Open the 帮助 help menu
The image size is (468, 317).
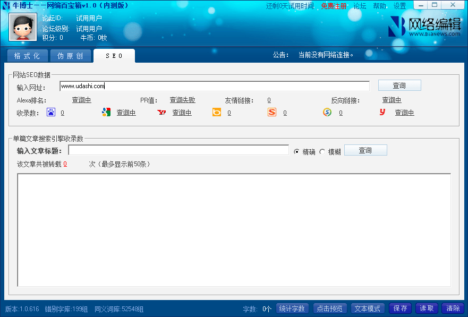click(x=379, y=6)
